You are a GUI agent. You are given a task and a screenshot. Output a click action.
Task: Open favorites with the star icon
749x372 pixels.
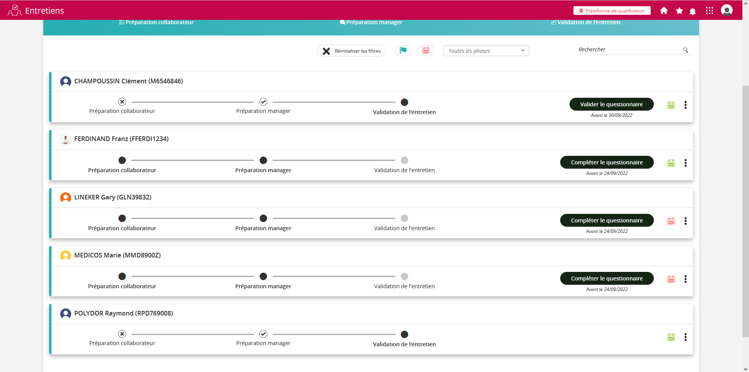click(679, 11)
